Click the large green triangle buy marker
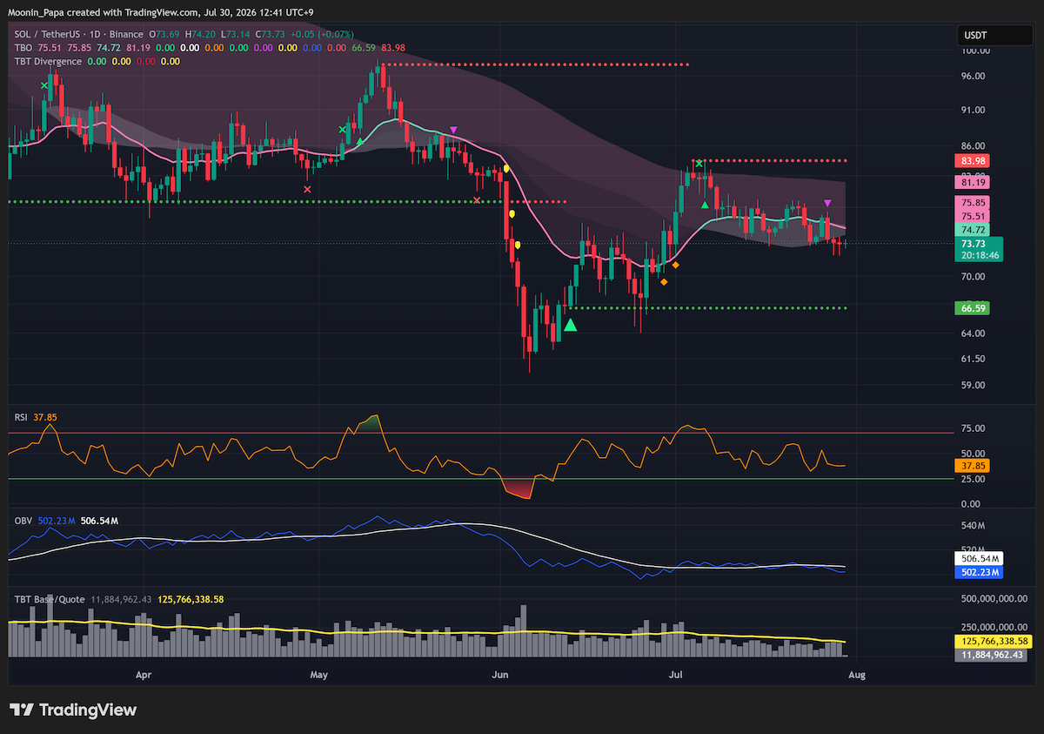Screen dimensions: 1044x734 (570, 325)
